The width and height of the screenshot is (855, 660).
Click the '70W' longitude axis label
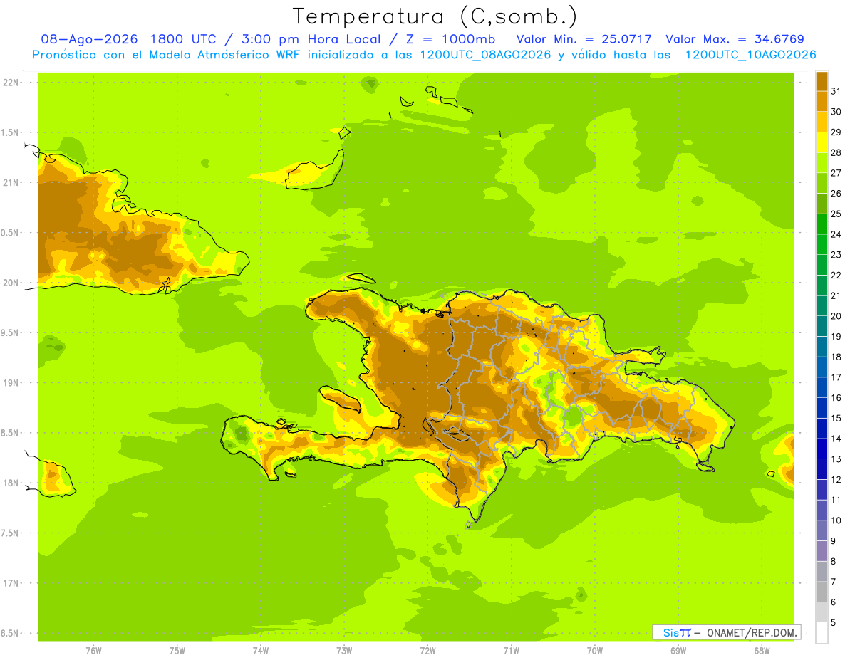(595, 651)
